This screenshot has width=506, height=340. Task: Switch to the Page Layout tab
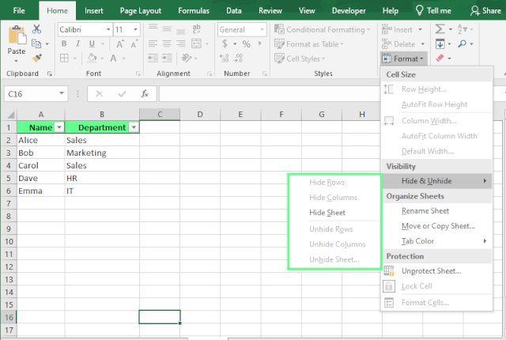tap(141, 10)
